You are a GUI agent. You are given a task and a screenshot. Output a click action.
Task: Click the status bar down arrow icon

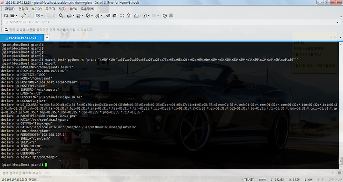click(x=323, y=180)
